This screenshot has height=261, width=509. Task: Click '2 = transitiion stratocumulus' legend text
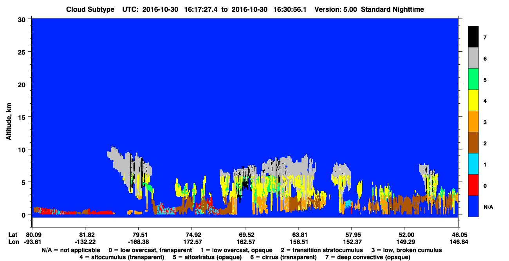[x=322, y=250]
